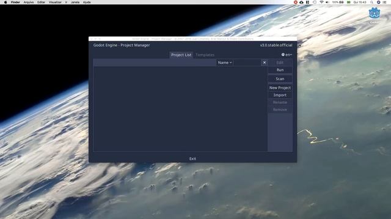Clear the project search with the X icon
The image size is (391, 219).
click(x=265, y=63)
